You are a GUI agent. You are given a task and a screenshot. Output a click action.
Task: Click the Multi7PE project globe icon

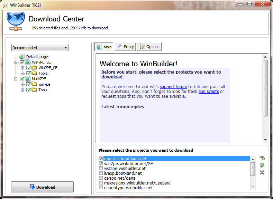[28, 79]
